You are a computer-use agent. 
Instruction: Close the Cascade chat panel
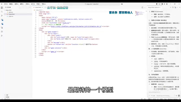[180, 7]
